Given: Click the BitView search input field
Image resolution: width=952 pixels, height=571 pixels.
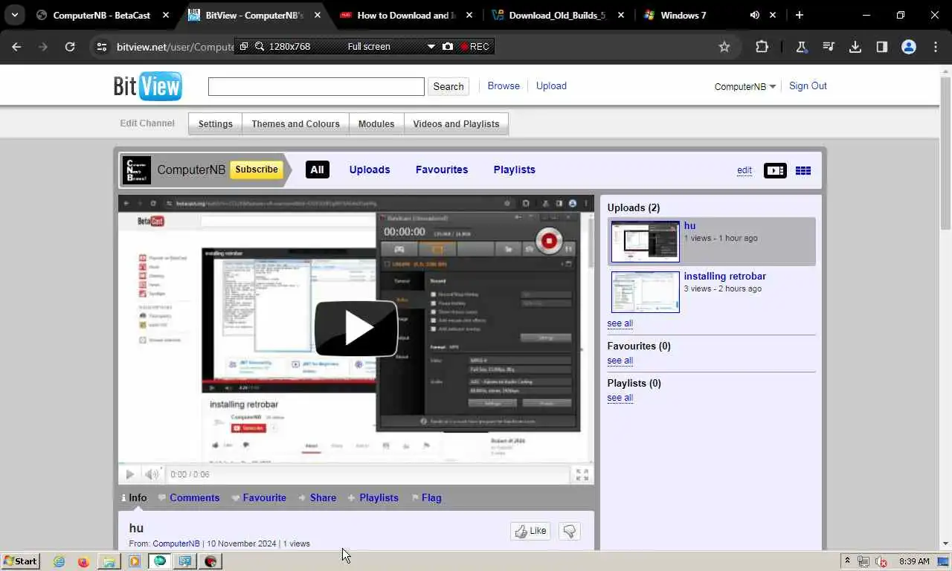Looking at the screenshot, I should pyautogui.click(x=316, y=86).
